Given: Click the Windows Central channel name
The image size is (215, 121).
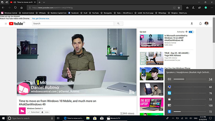Looking at the screenshot, I should (x=34, y=108).
